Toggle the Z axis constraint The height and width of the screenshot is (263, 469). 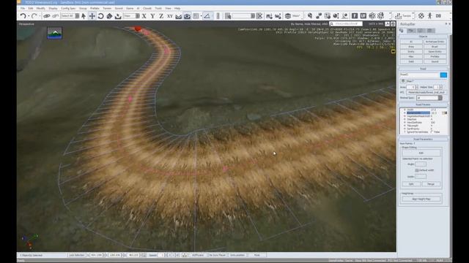161,16
